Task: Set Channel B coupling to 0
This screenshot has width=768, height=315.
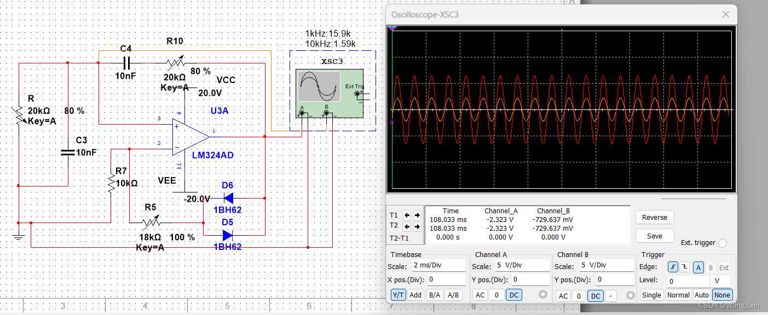Action: (579, 296)
